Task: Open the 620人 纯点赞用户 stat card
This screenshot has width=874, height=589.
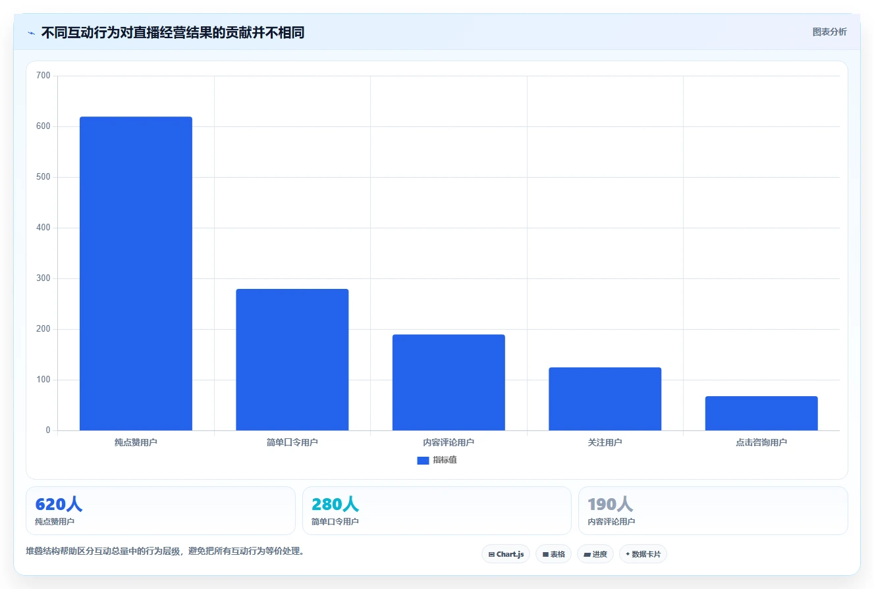Action: pos(161,511)
